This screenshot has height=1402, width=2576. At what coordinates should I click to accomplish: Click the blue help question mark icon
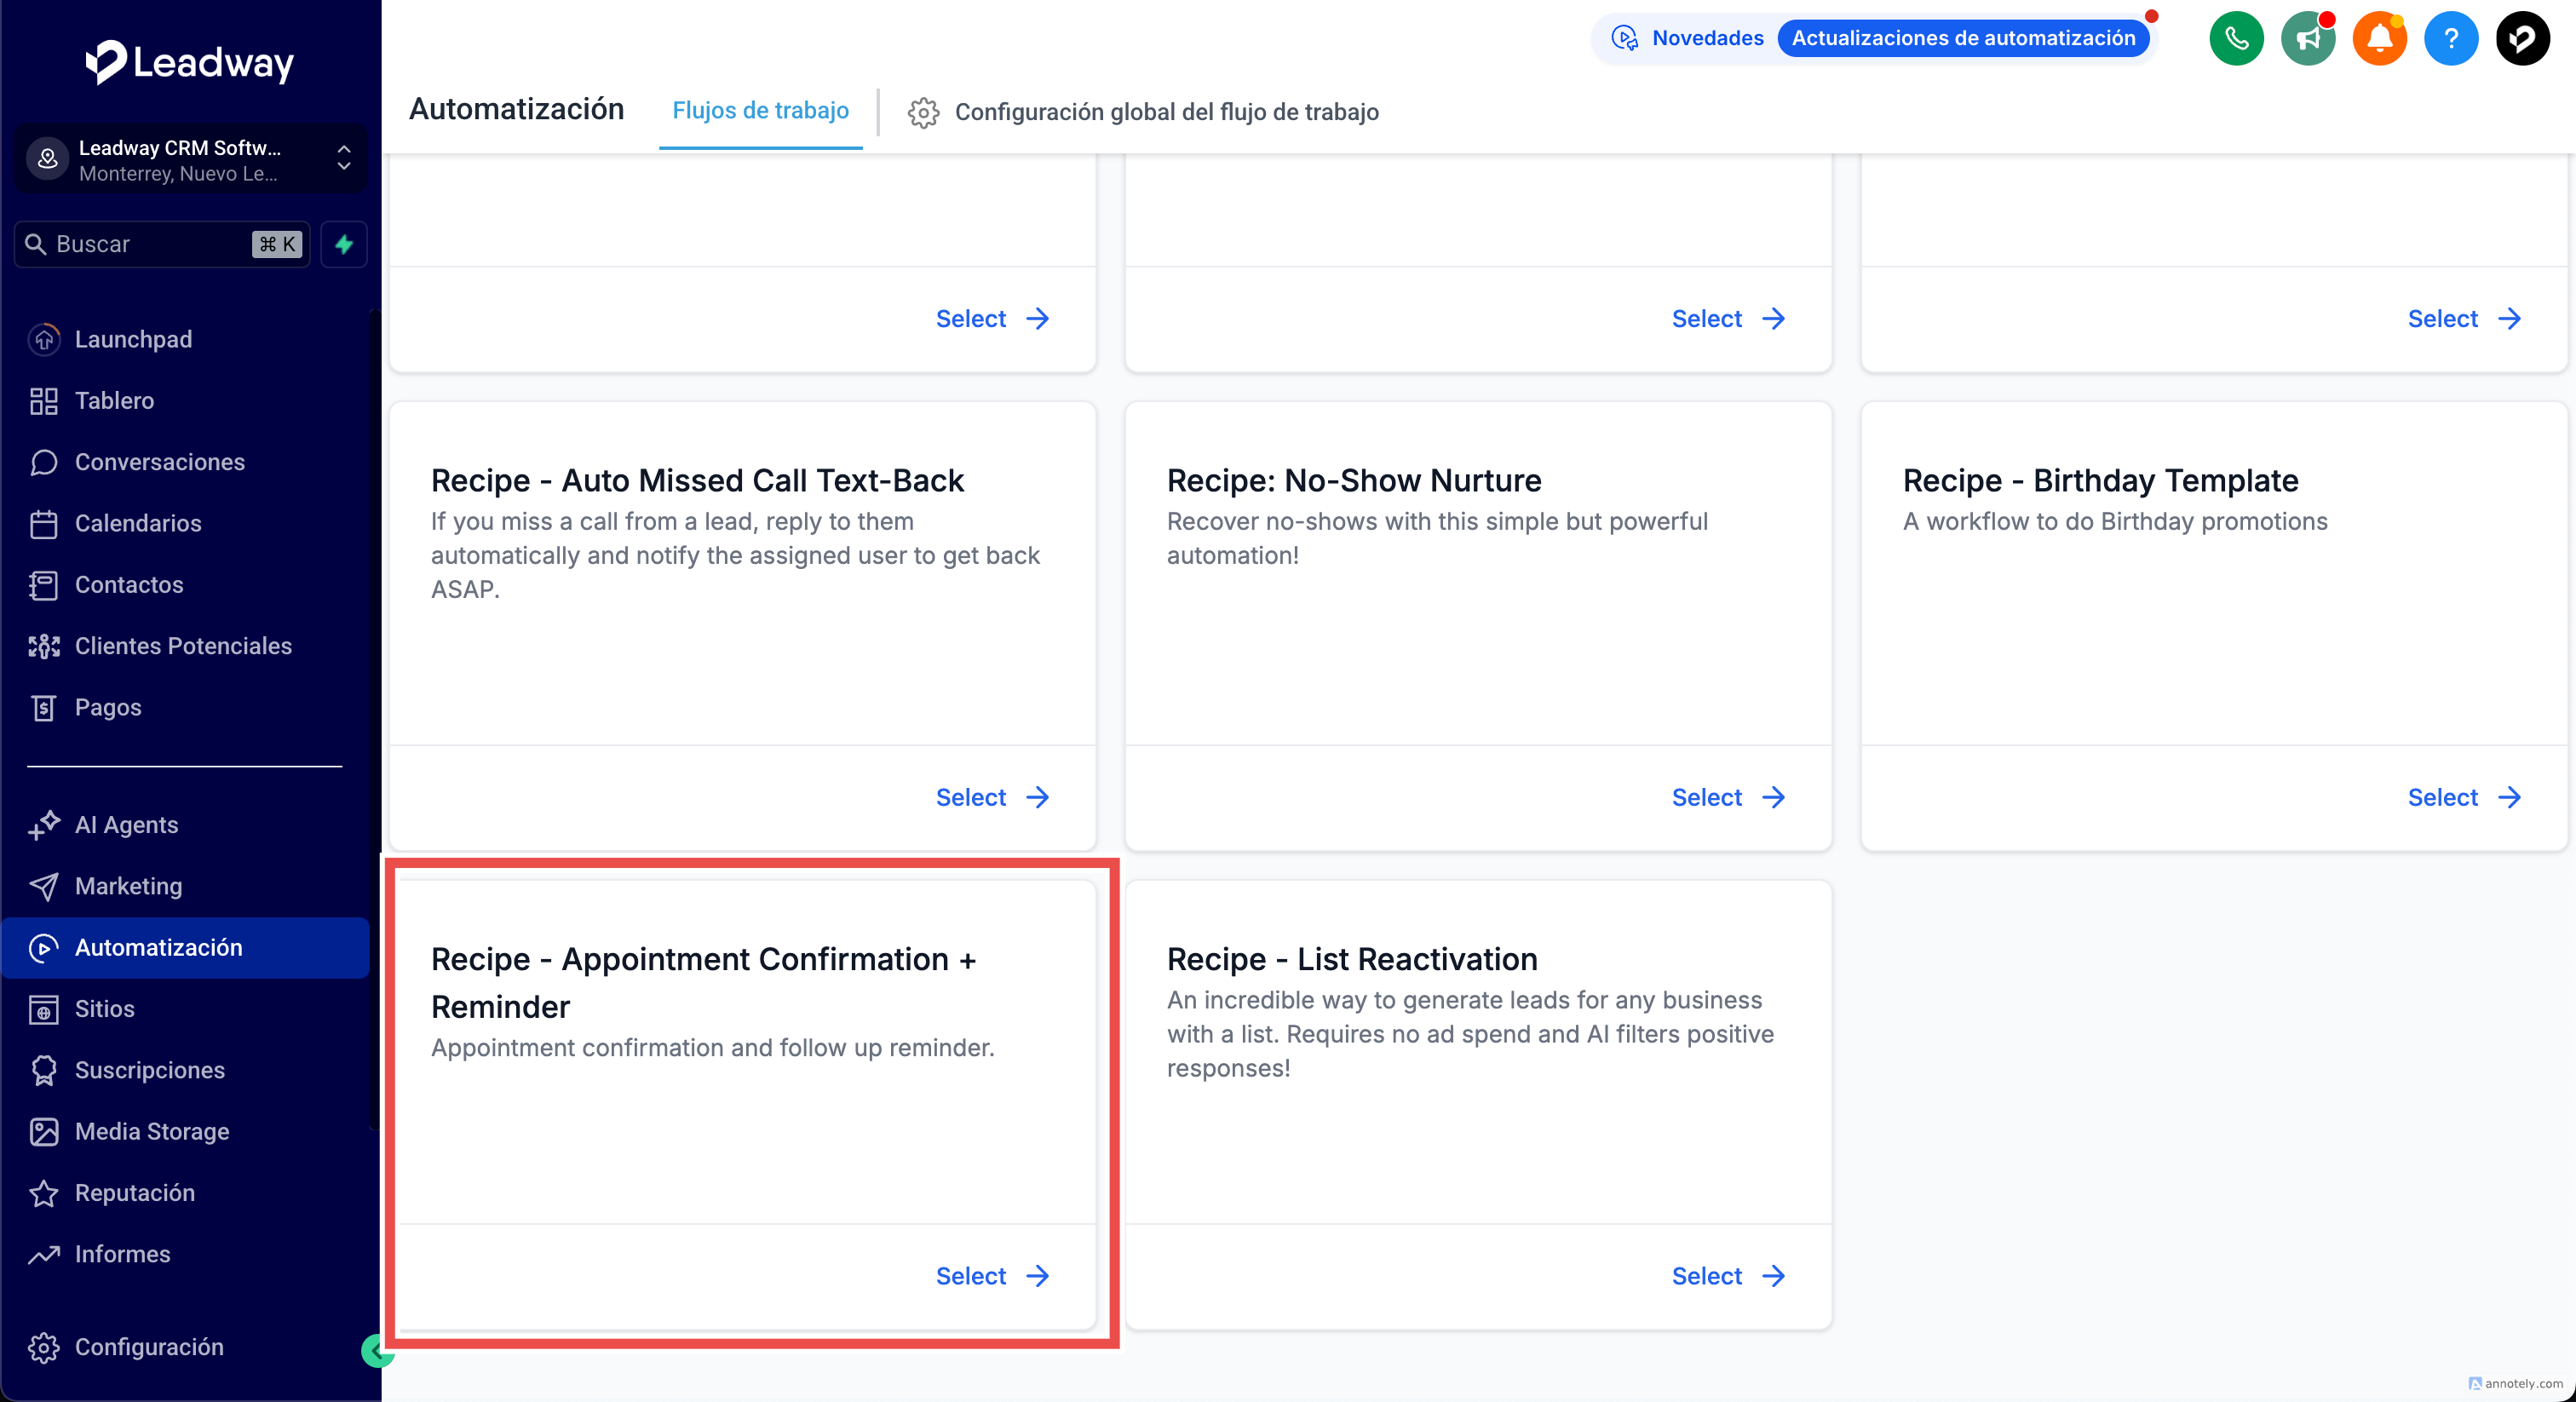coord(2450,39)
